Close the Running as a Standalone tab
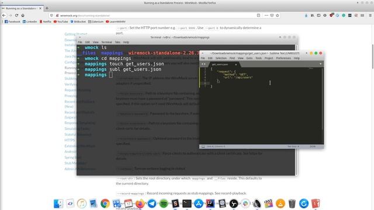 [40, 8]
